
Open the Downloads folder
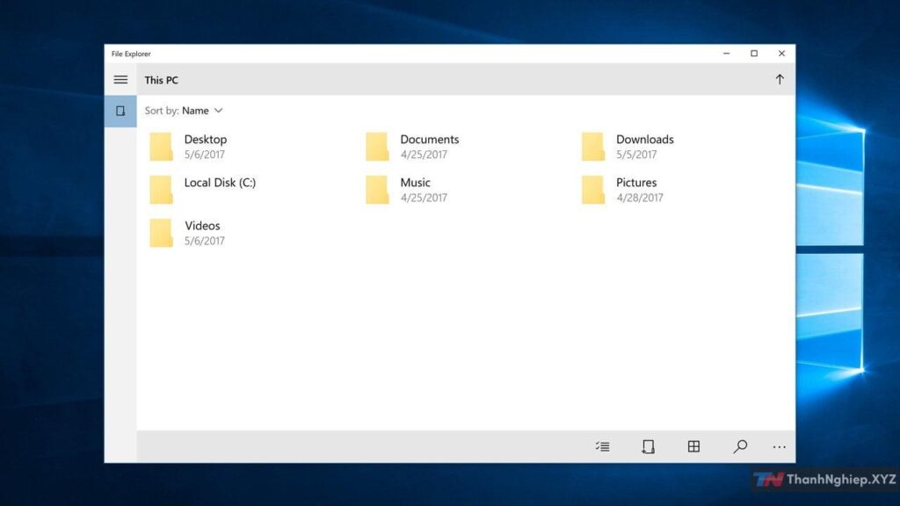tap(644, 139)
